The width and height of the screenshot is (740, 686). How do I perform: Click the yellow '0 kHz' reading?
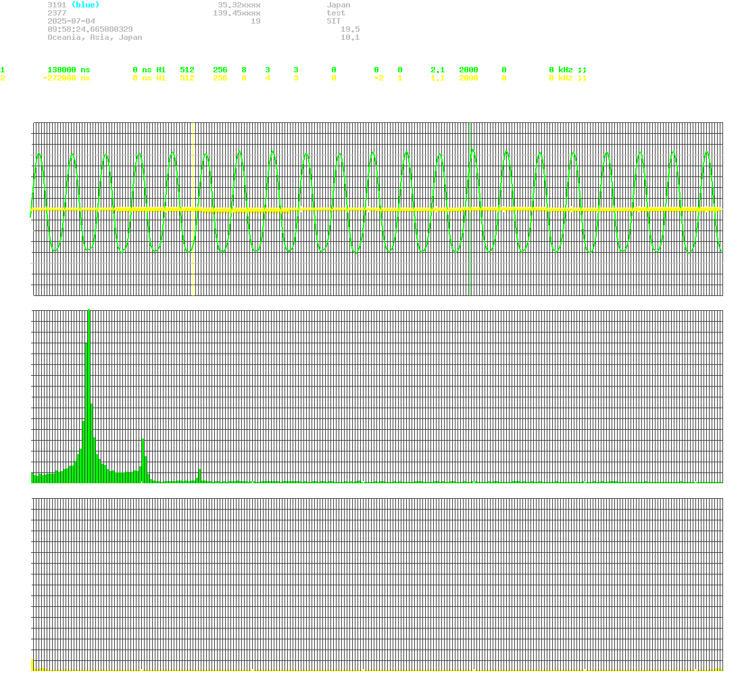coord(561,78)
